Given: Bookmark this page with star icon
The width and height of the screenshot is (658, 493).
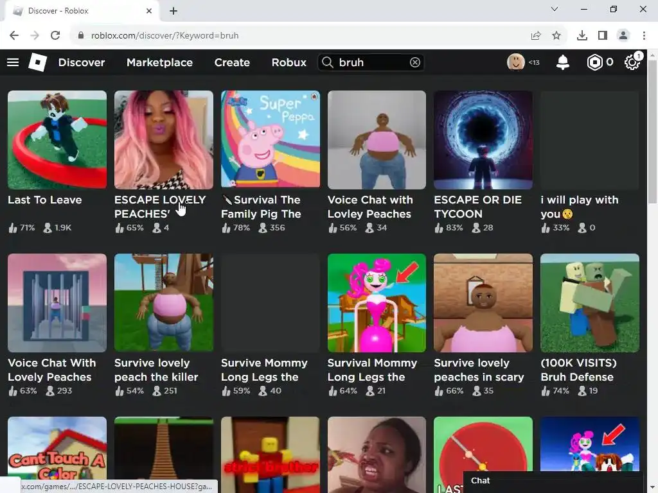Looking at the screenshot, I should 556,35.
